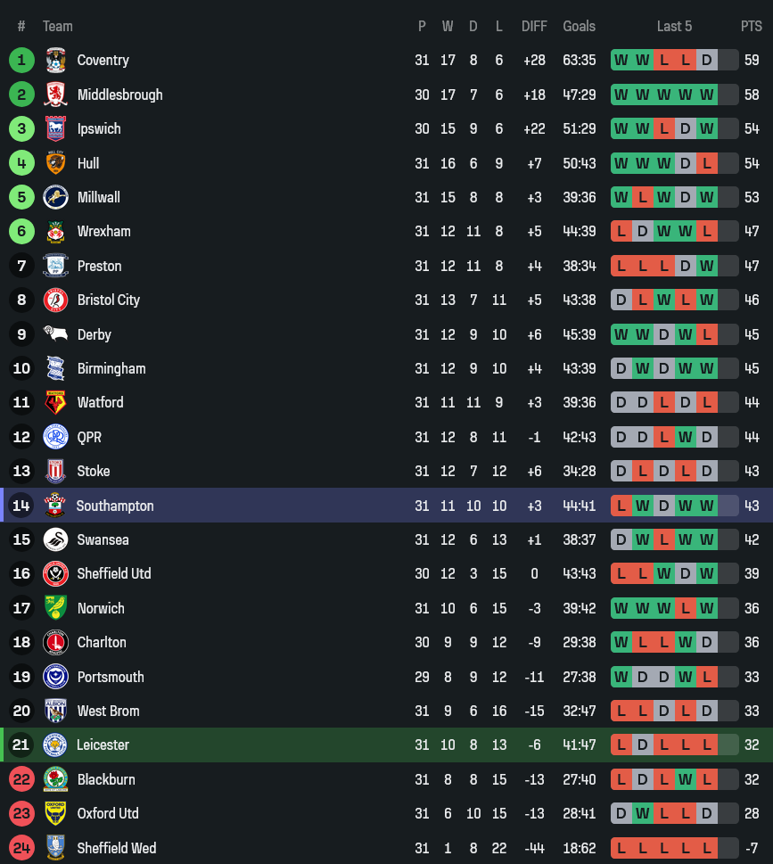Click the Bristol City team name
773x864 pixels.
pyautogui.click(x=108, y=300)
